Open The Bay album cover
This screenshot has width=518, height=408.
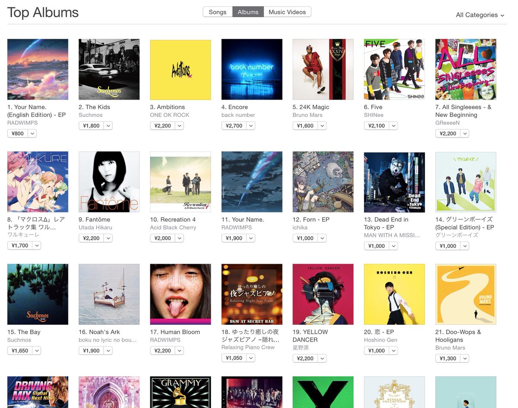click(x=38, y=295)
